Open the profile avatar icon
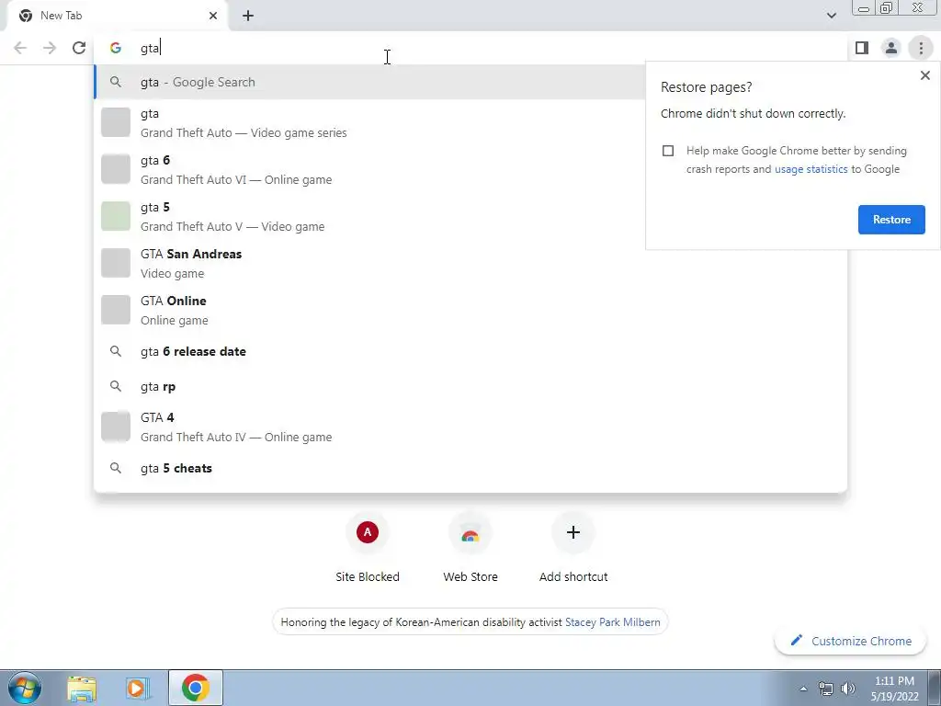This screenshot has width=941, height=706. click(891, 48)
